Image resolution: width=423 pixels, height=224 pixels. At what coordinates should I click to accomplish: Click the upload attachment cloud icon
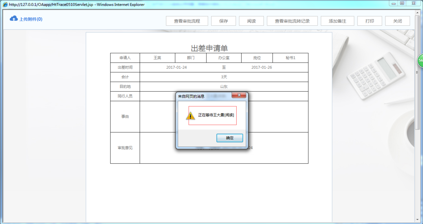(x=13, y=19)
